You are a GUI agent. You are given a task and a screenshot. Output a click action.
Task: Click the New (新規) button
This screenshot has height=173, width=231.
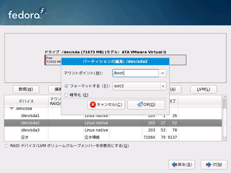pyautogui.click(x=26, y=89)
